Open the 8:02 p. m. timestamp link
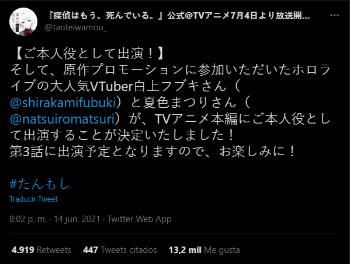350x264 pixels. (x=28, y=219)
